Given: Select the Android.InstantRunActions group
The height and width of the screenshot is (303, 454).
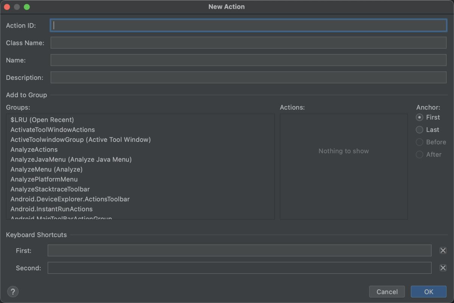Looking at the screenshot, I should (51, 209).
